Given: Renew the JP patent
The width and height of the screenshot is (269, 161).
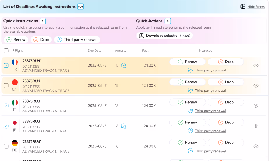Looking at the screenshot, I should point(187,122).
